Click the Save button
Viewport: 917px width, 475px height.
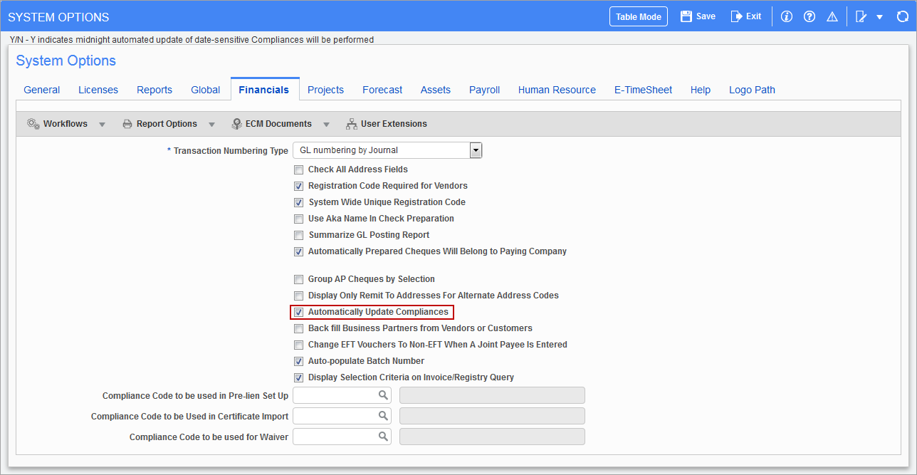pos(697,16)
